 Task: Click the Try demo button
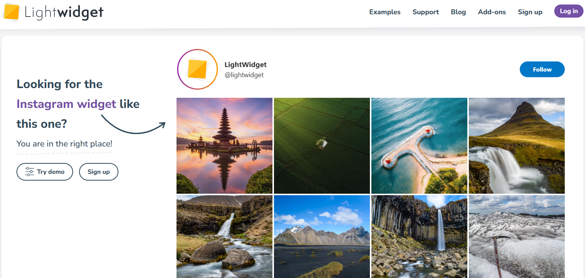click(x=45, y=172)
